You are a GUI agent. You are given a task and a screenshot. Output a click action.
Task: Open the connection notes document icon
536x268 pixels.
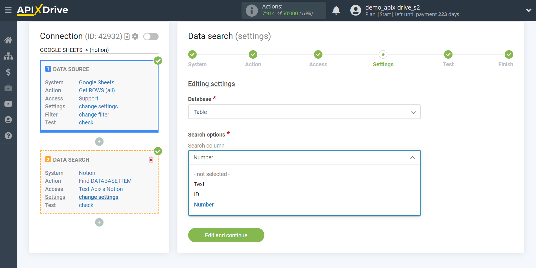point(127,36)
